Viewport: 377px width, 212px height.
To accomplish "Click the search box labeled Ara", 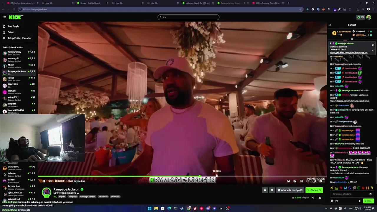I will pos(188,17).
